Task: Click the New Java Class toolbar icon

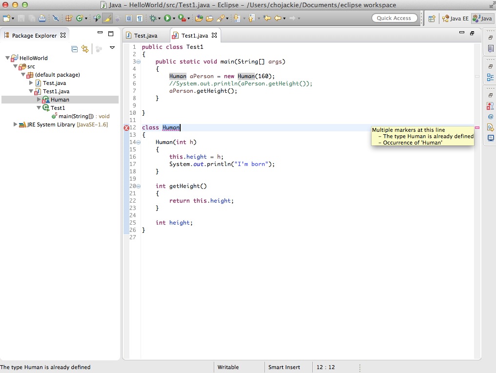Action: 79,18
